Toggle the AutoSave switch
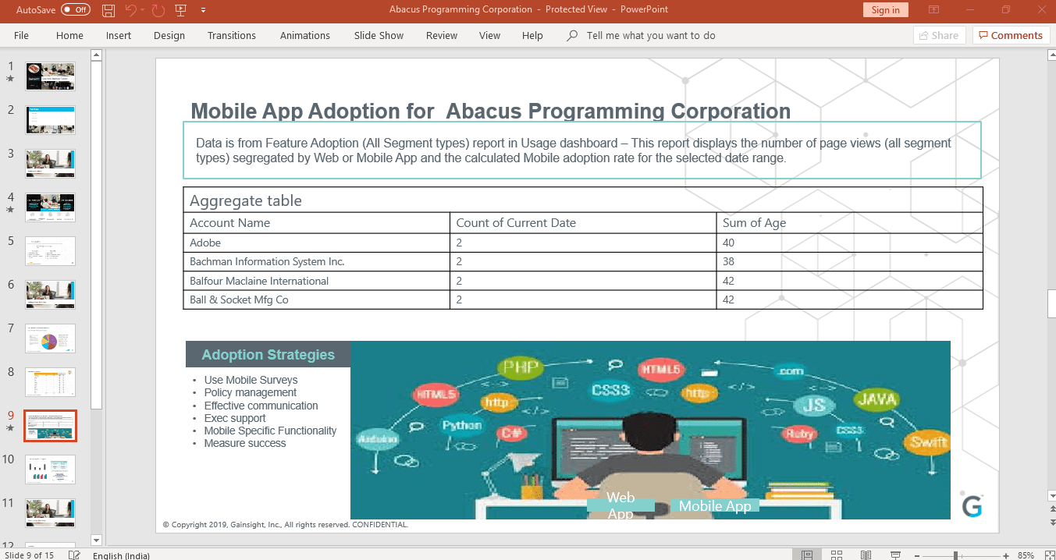The image size is (1056, 560). click(x=75, y=10)
